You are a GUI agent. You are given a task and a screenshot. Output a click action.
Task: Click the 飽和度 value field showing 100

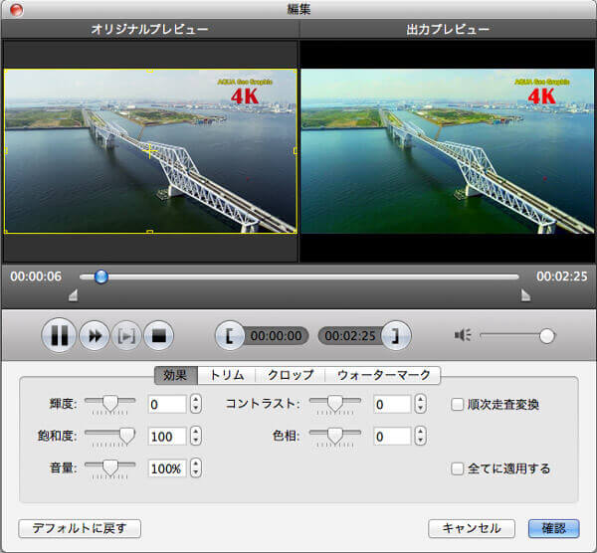click(x=167, y=437)
